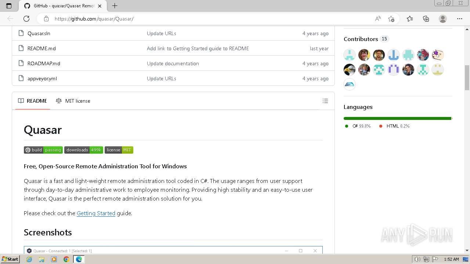Viewport: 470px width, 264px height.
Task: Open the tab actions menu
Action: tap(9, 6)
